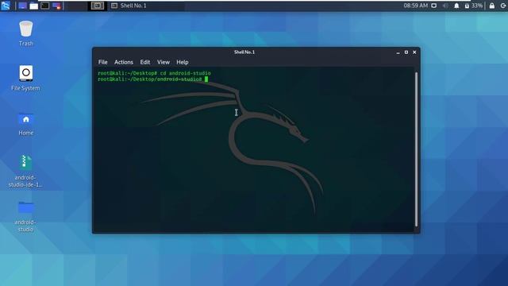Open the display tray icon beside the clock
The height and width of the screenshot is (286, 508).
434,6
